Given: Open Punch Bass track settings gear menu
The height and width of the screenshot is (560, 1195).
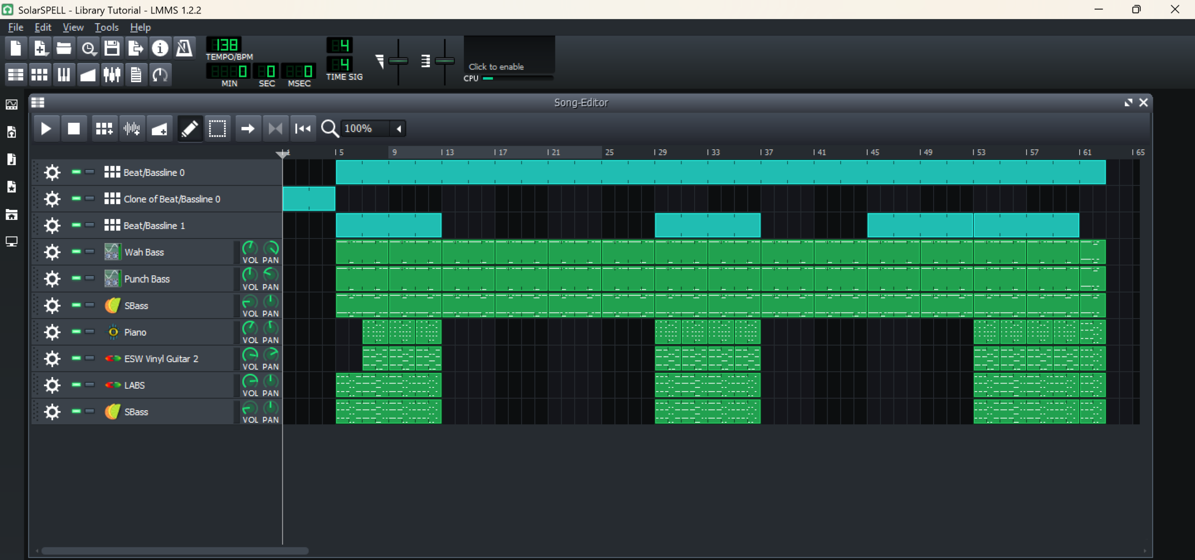Looking at the screenshot, I should [x=52, y=279].
